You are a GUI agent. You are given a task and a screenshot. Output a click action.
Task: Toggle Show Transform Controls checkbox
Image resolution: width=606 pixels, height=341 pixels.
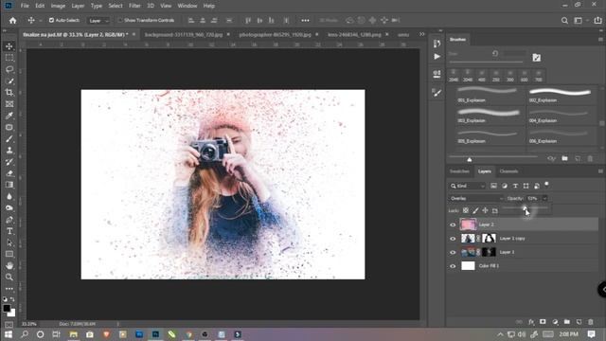[x=120, y=20]
